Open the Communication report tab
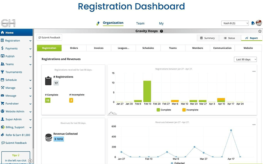The height and width of the screenshot is (164, 263). click(x=222, y=48)
